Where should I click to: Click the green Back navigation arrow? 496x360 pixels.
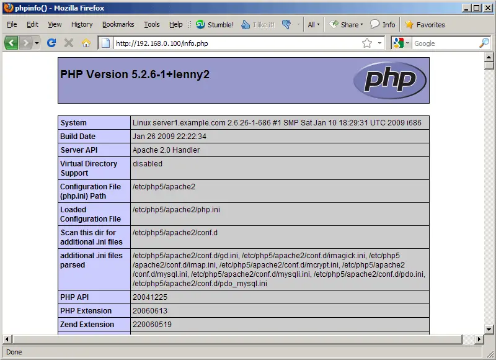[x=11, y=43]
